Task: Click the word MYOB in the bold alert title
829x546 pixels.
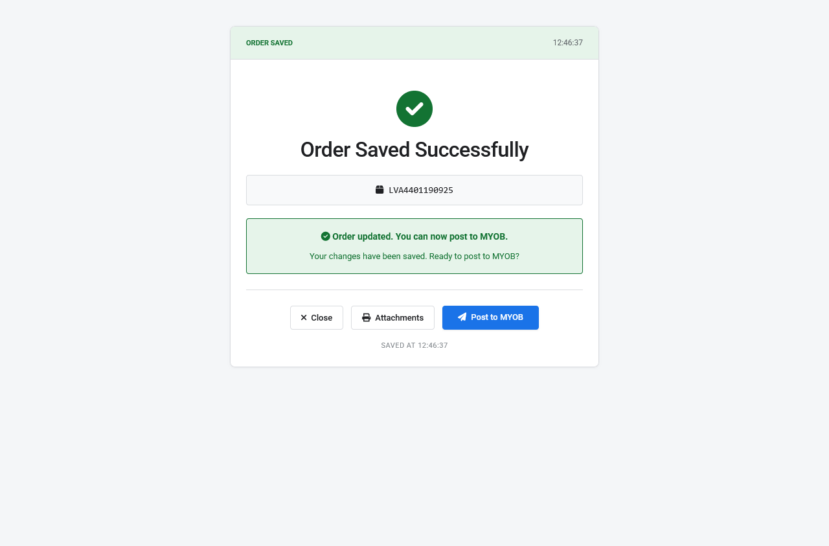Action: click(494, 237)
